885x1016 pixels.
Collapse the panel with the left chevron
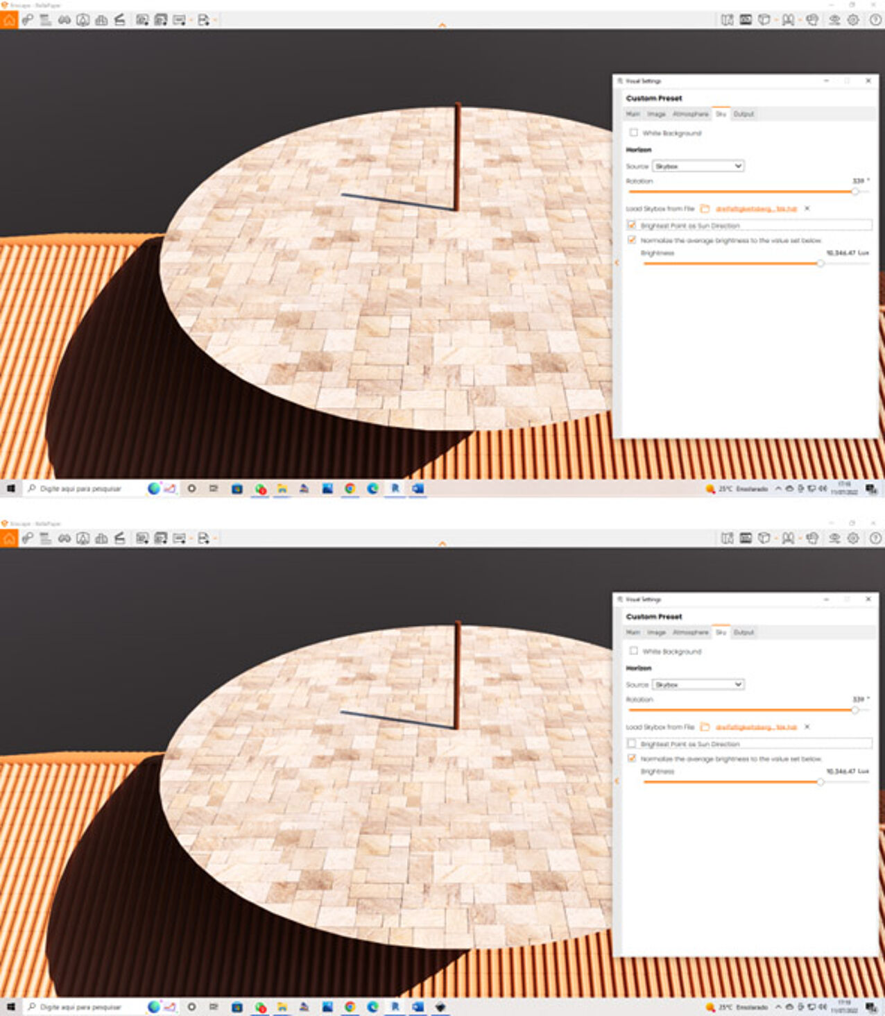617,264
